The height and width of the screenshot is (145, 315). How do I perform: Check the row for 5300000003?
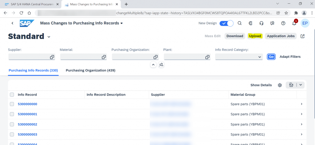(12, 134)
